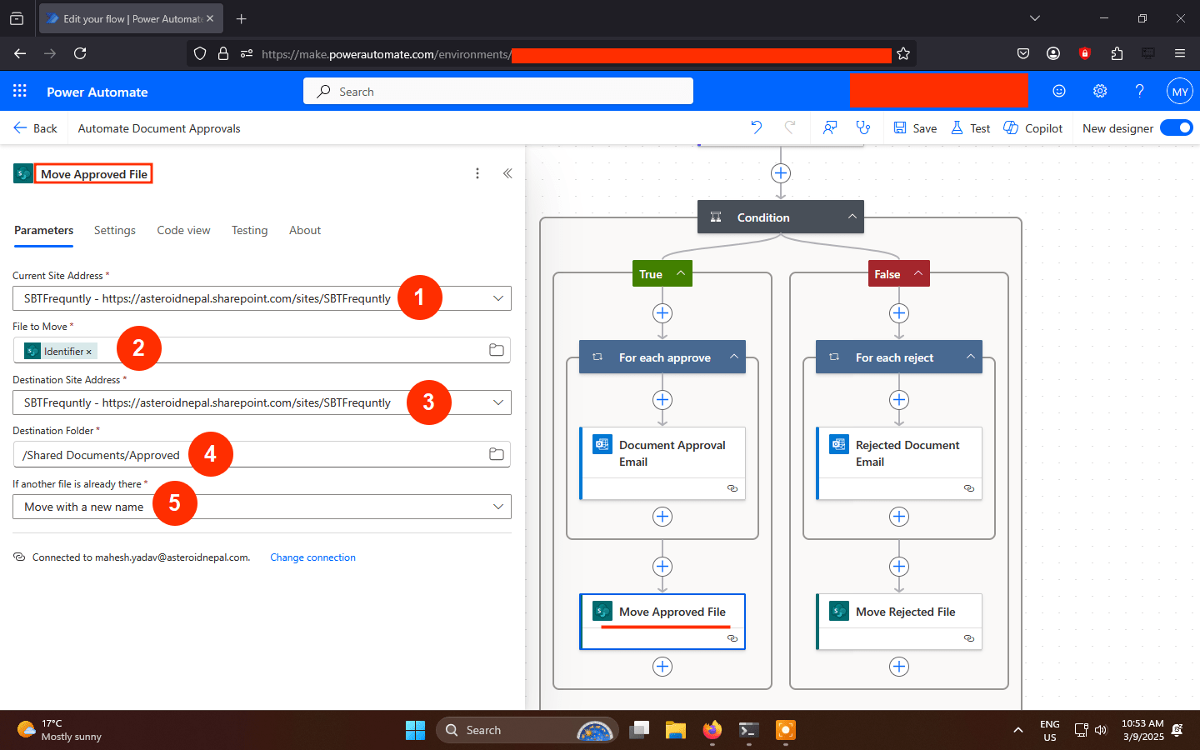Click the Destination Folder input field
Screen dimensions: 1200x750
tap(262, 454)
